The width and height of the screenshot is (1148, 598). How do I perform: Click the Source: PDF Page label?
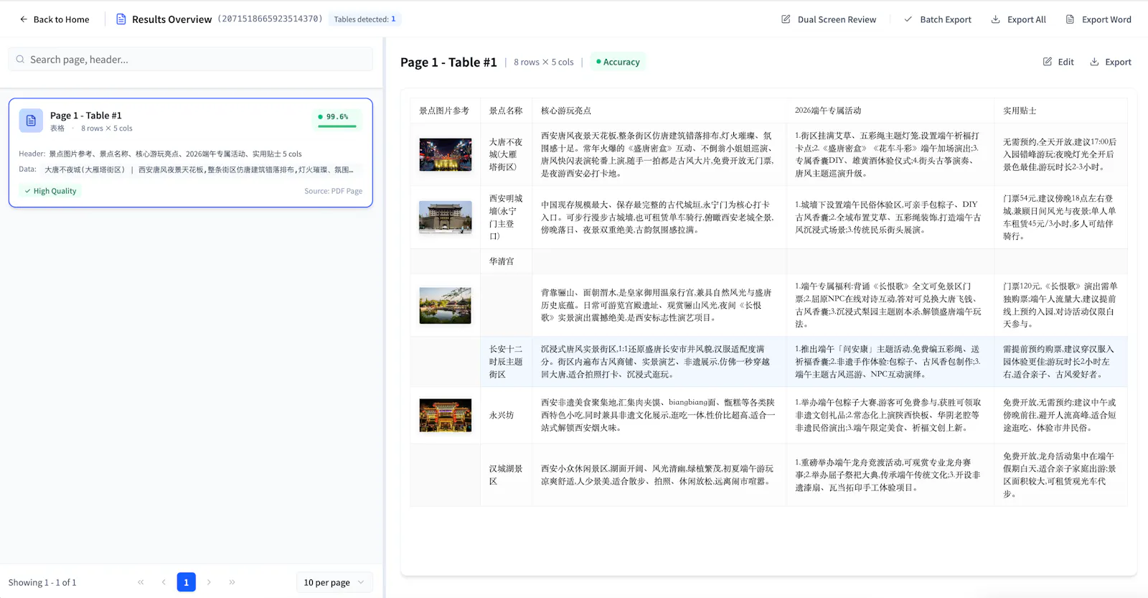pos(333,191)
